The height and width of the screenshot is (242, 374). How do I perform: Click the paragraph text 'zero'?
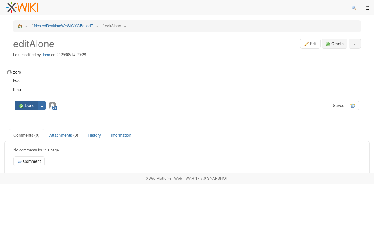pyautogui.click(x=17, y=72)
